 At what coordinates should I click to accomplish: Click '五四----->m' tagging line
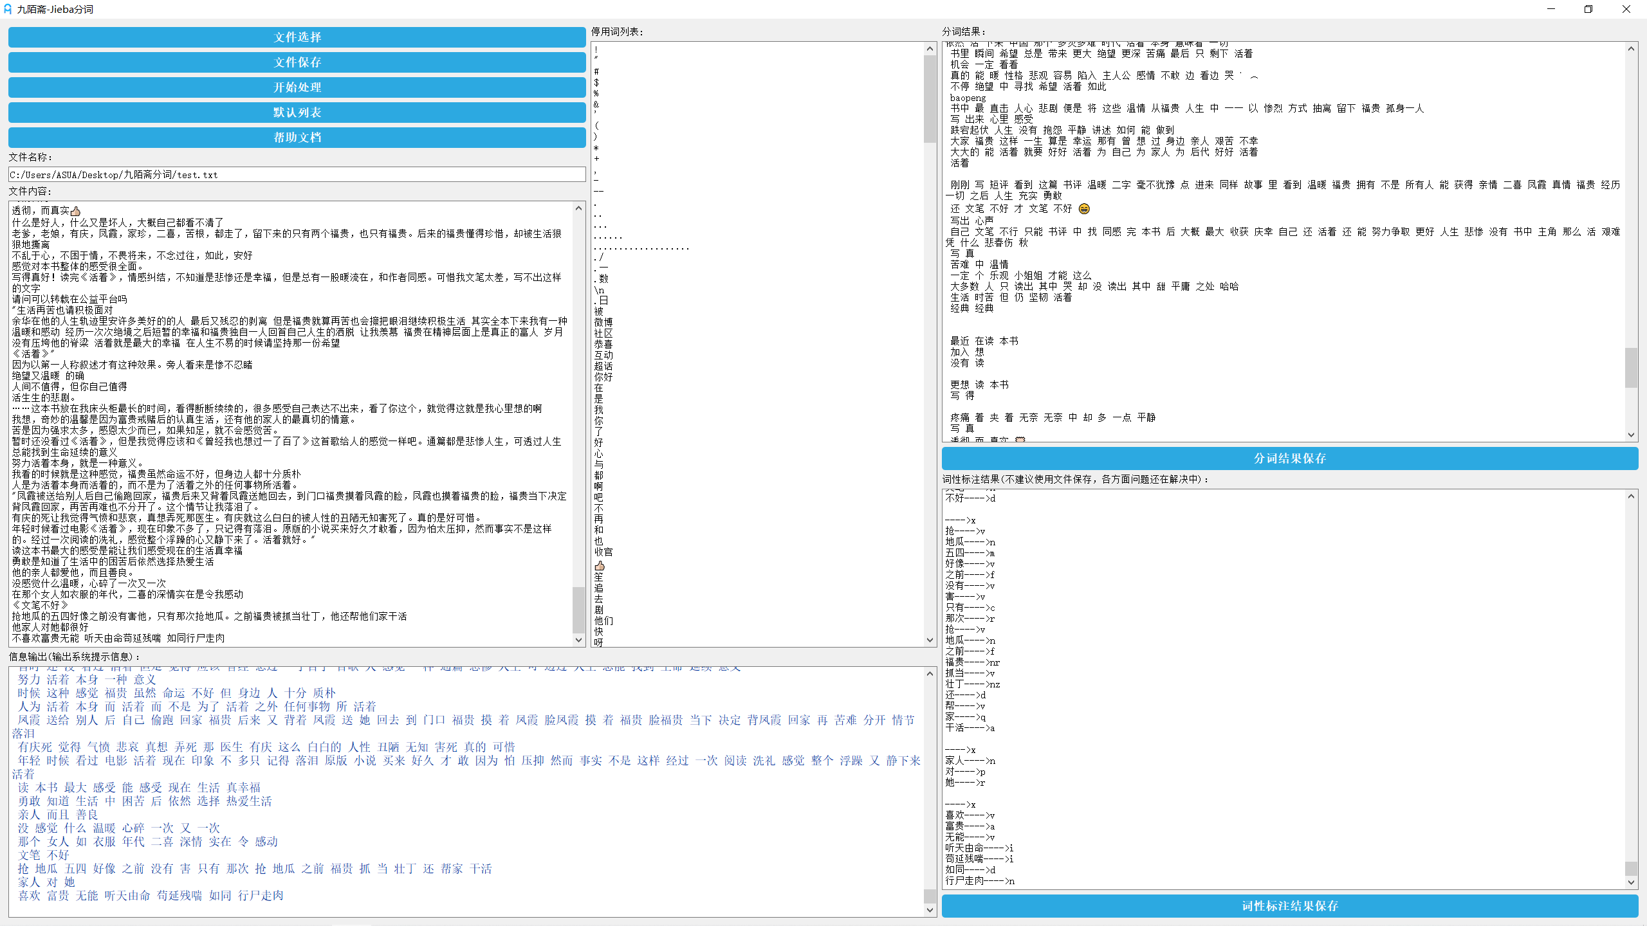(970, 553)
